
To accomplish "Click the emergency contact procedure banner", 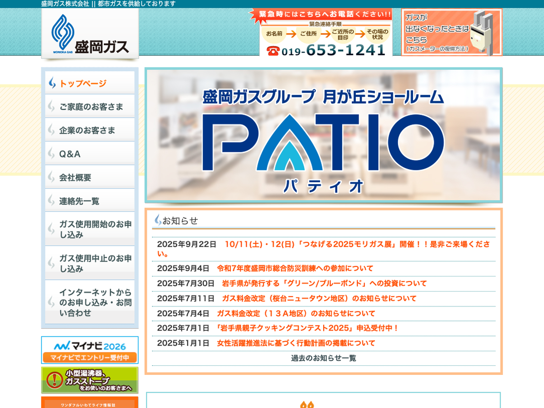I will [325, 32].
